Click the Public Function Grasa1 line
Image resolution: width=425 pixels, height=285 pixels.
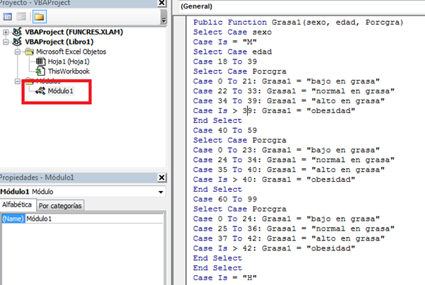[x=298, y=23]
